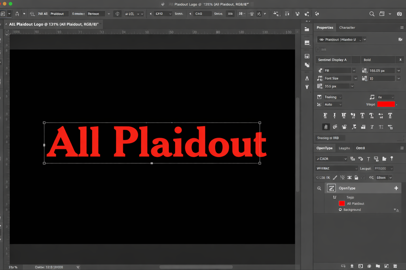Click the large A type icon in side strip

[307, 78]
